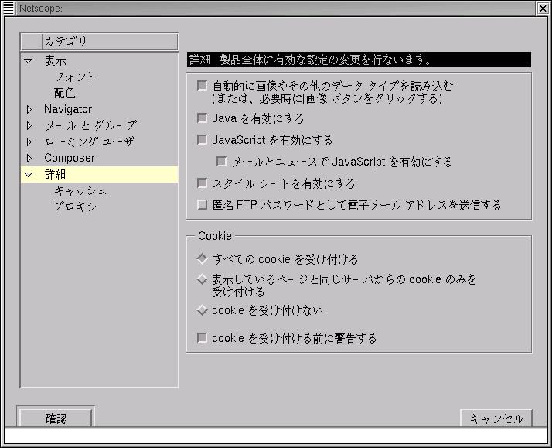552x448 pixels.
Task: Expand the メール と グループ category
Action: (29, 126)
